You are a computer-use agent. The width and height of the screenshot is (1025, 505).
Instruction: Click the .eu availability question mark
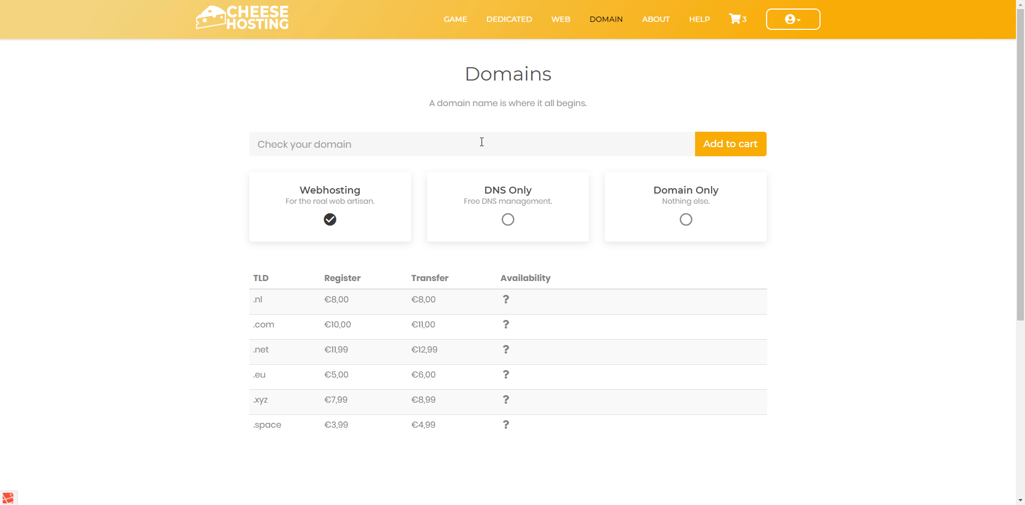point(506,375)
